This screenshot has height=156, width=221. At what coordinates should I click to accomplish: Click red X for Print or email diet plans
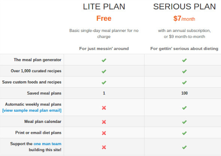(104, 133)
